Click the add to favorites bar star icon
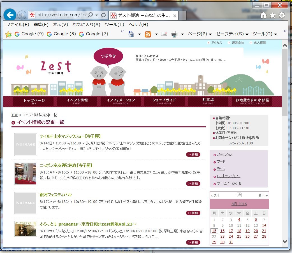292x253 pixels. click(8, 34)
